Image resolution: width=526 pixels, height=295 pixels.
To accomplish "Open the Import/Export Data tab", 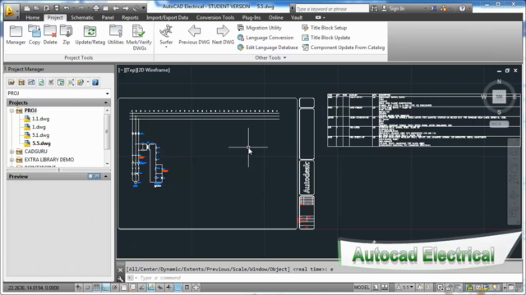I will [167, 17].
